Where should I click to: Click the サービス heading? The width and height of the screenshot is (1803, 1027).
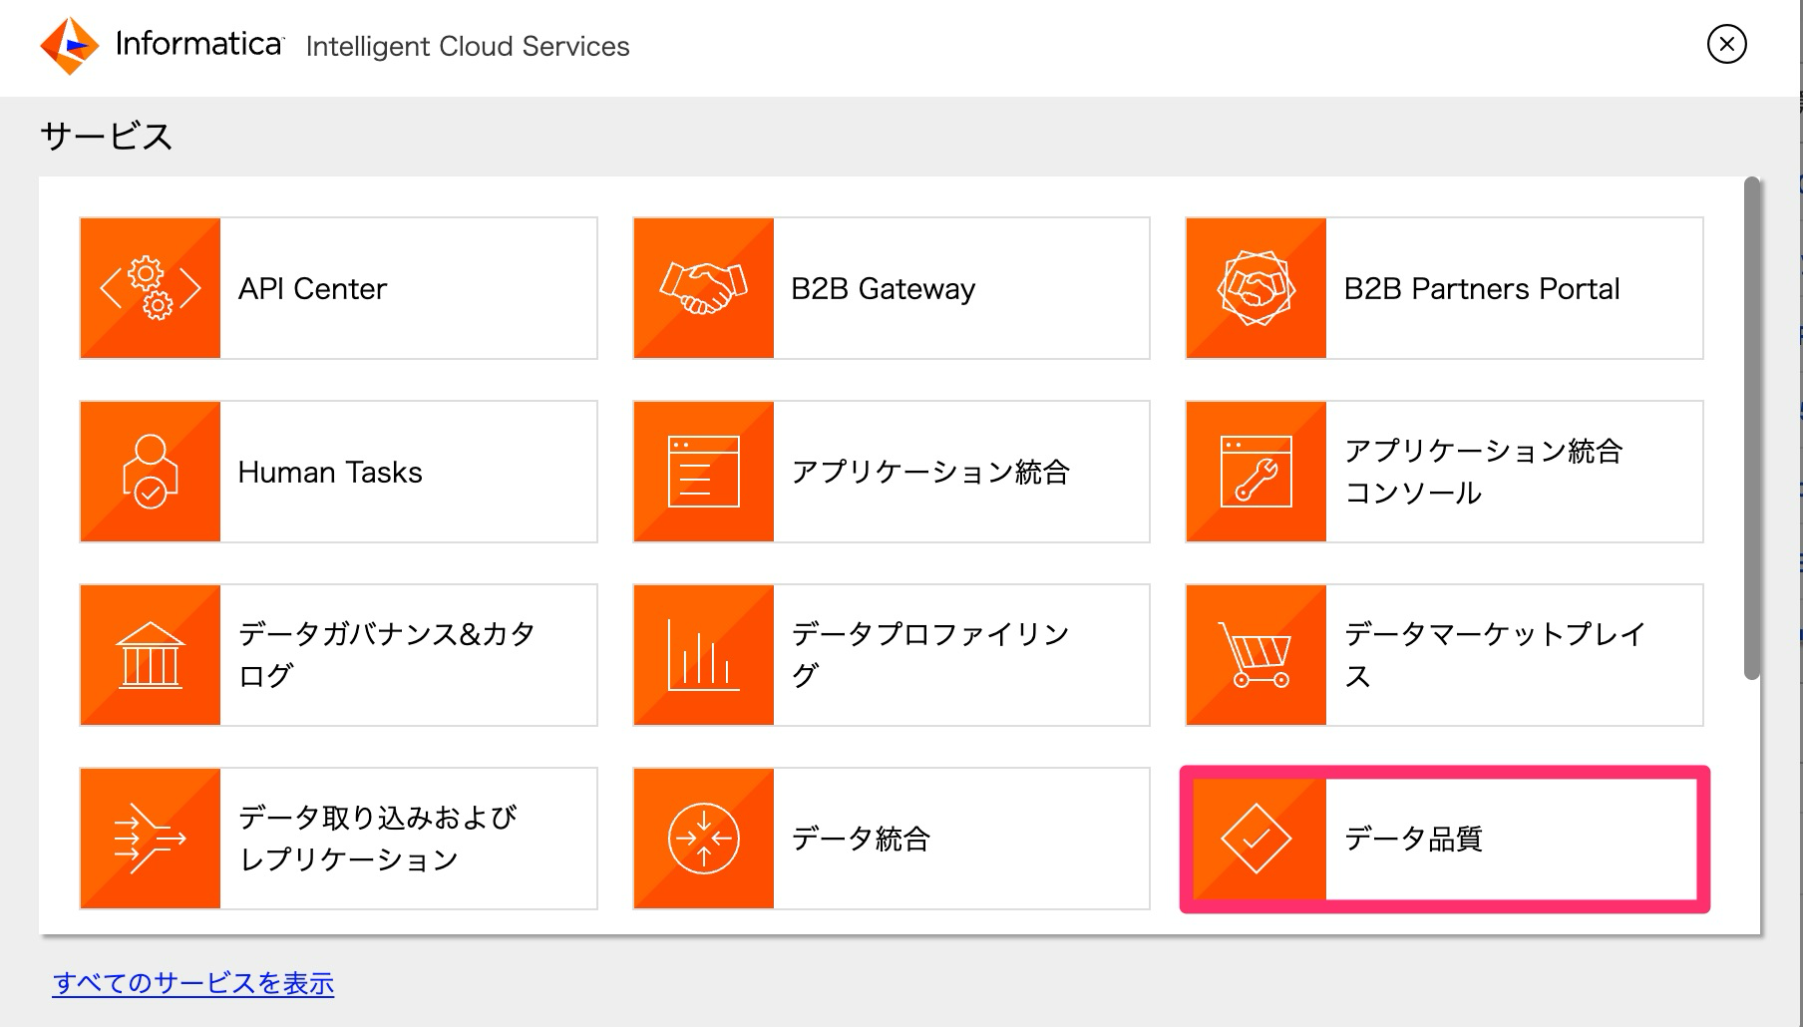click(107, 136)
